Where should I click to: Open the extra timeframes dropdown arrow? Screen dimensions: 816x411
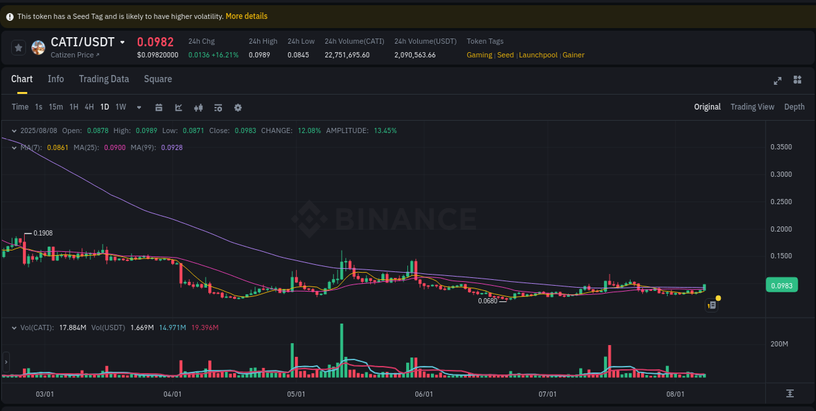138,107
